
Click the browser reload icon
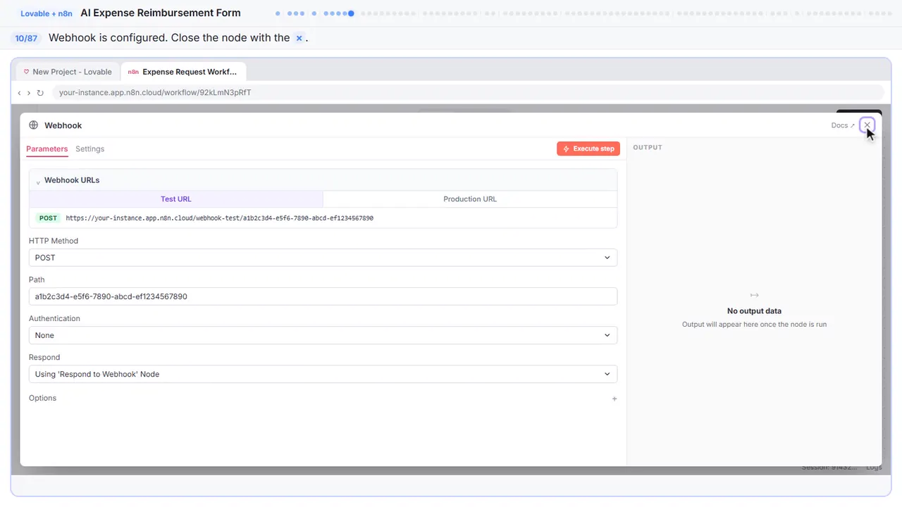pyautogui.click(x=40, y=93)
